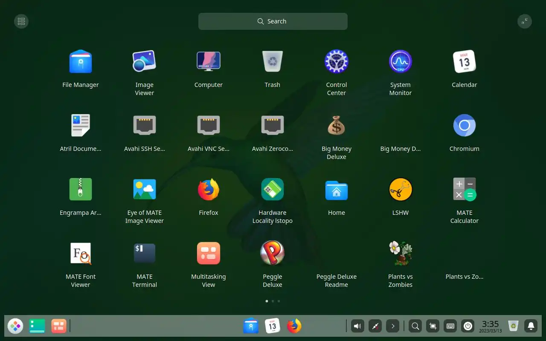Viewport: 546px width, 341px height.
Task: Open Avahi VNC Server Browser
Action: tap(209, 125)
